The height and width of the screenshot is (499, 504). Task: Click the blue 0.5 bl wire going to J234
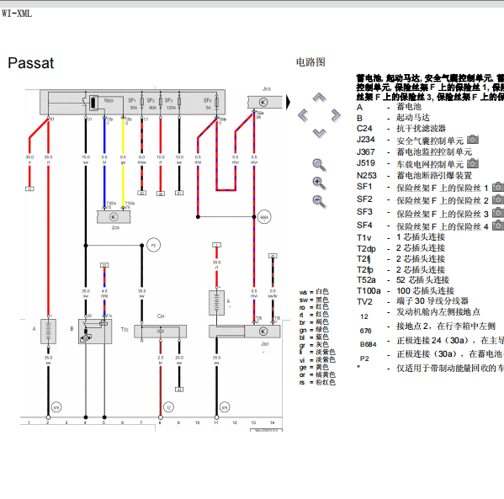click(x=104, y=163)
